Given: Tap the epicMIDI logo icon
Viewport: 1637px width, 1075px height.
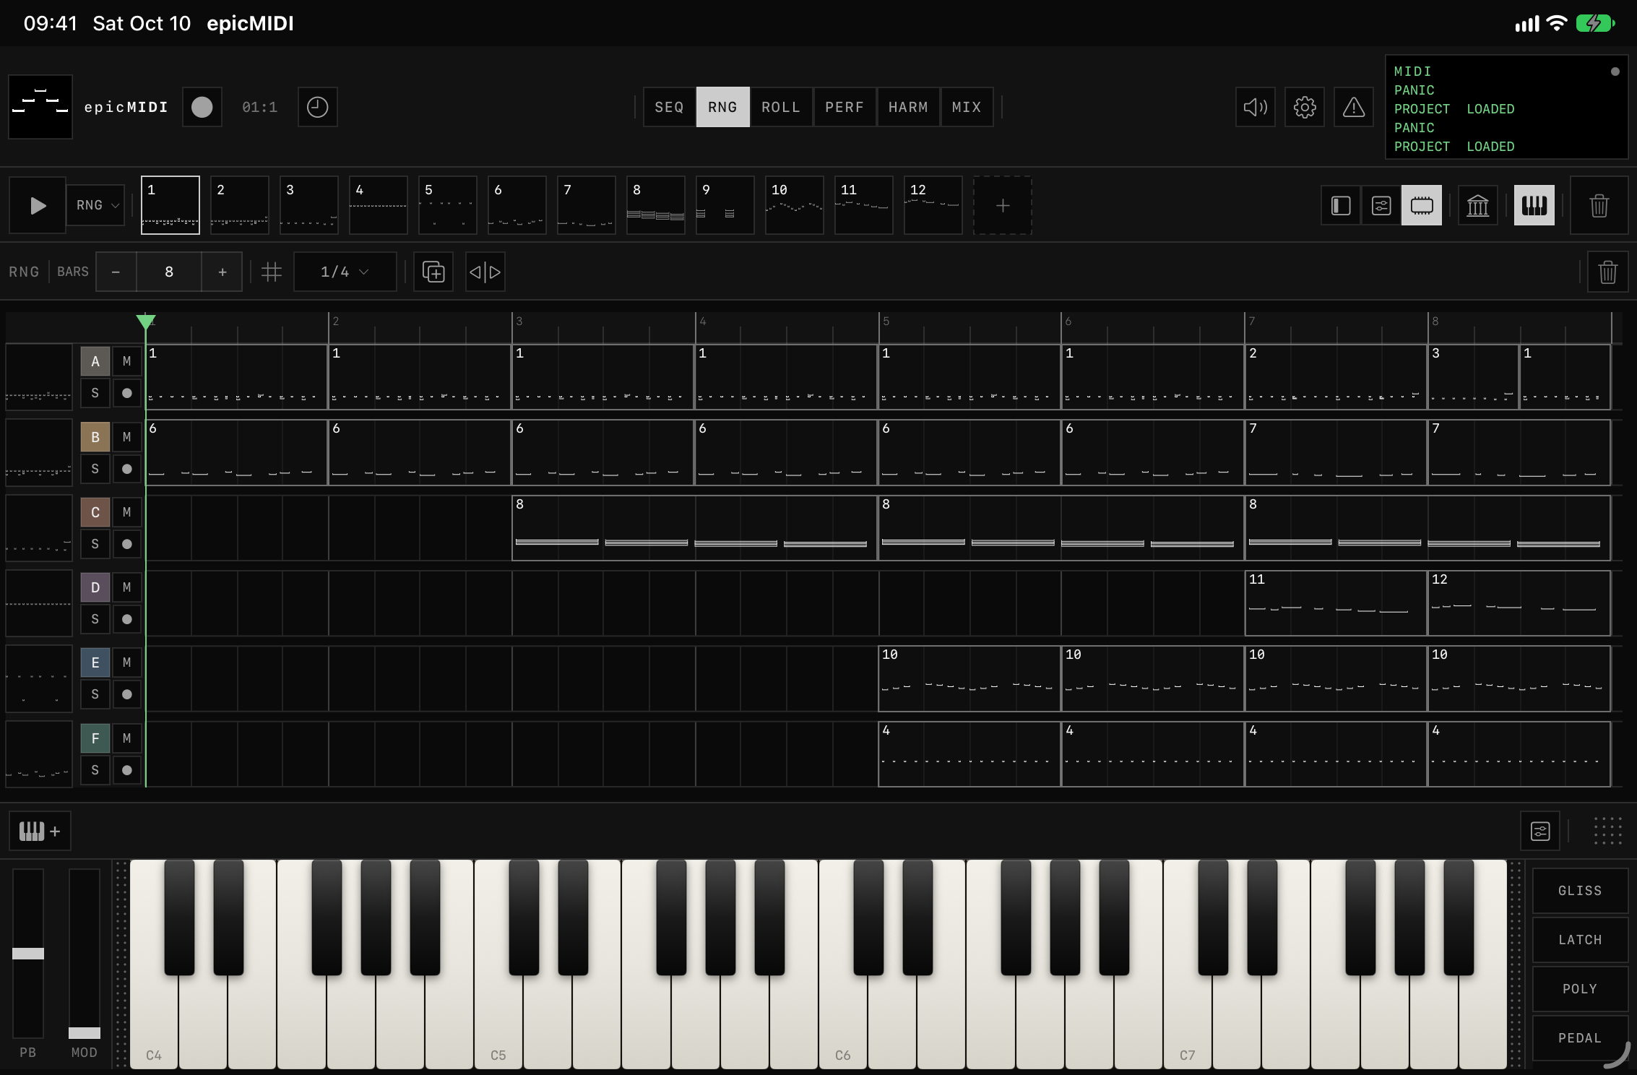Looking at the screenshot, I should tap(40, 107).
